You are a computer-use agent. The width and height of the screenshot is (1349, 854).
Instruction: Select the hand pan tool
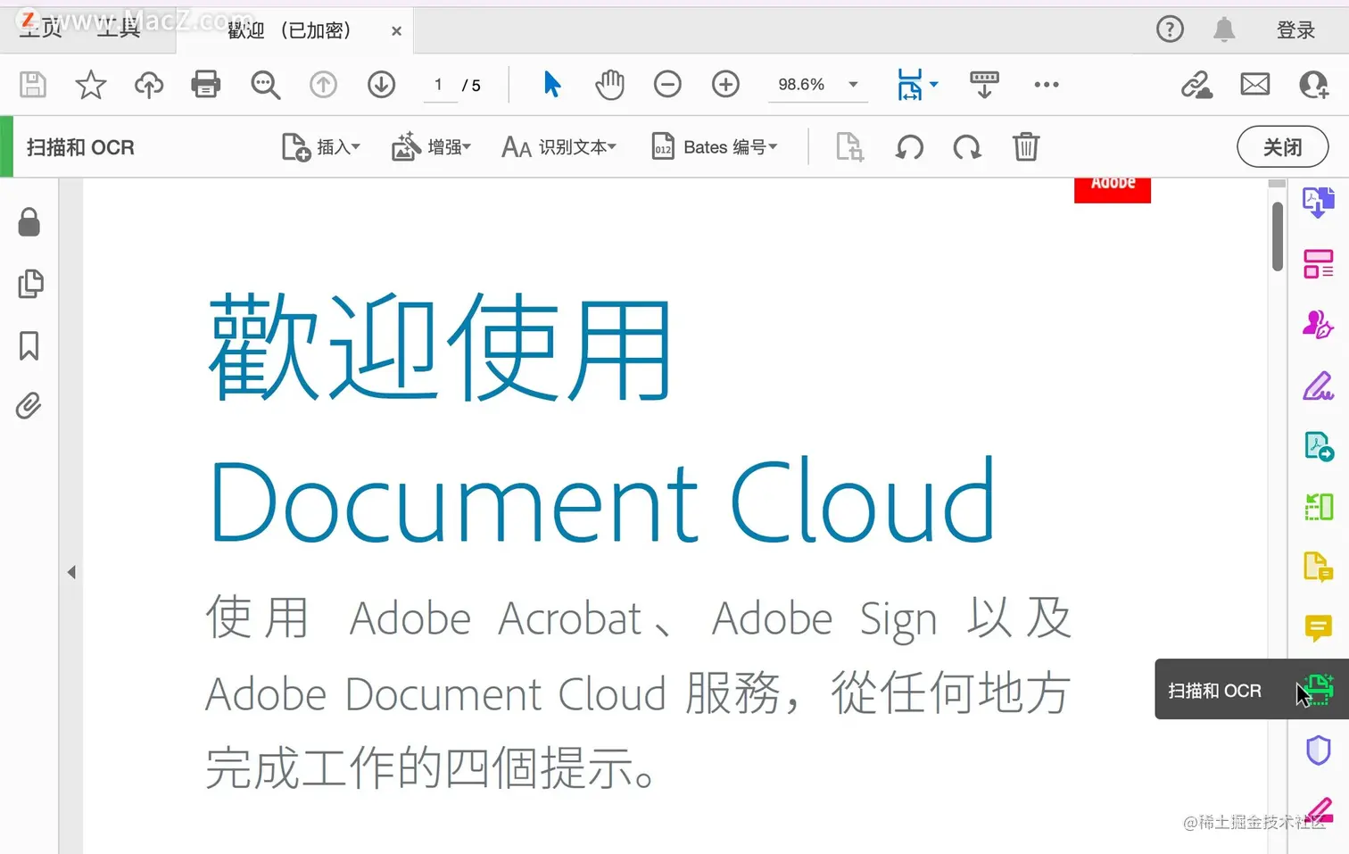click(610, 85)
